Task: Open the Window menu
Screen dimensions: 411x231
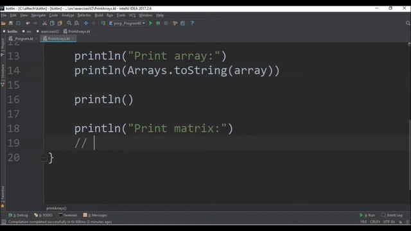Action: pyautogui.click(x=146, y=15)
